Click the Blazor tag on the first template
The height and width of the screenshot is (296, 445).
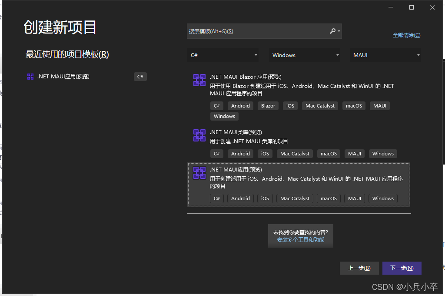click(x=268, y=105)
